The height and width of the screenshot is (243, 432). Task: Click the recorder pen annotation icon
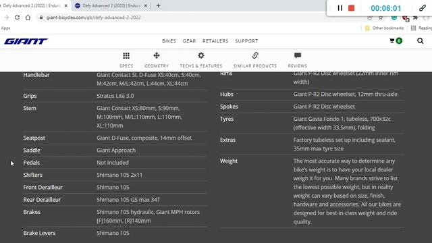(x=423, y=8)
